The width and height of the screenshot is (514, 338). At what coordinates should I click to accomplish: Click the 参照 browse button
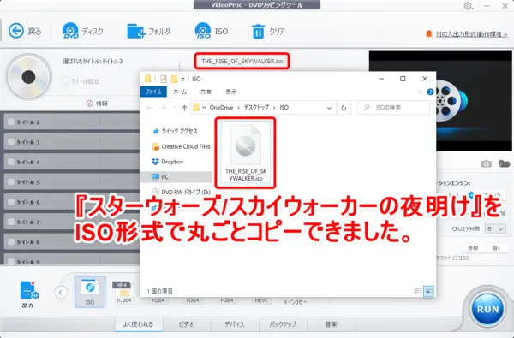click(x=473, y=248)
